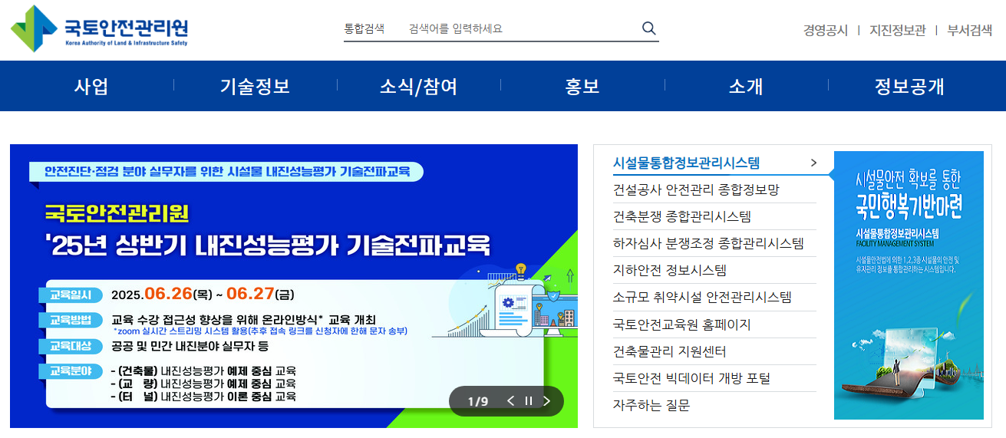Click the 내진성능평가 기술전파교육 main banner
The image size is (1006, 438).
click(294, 285)
